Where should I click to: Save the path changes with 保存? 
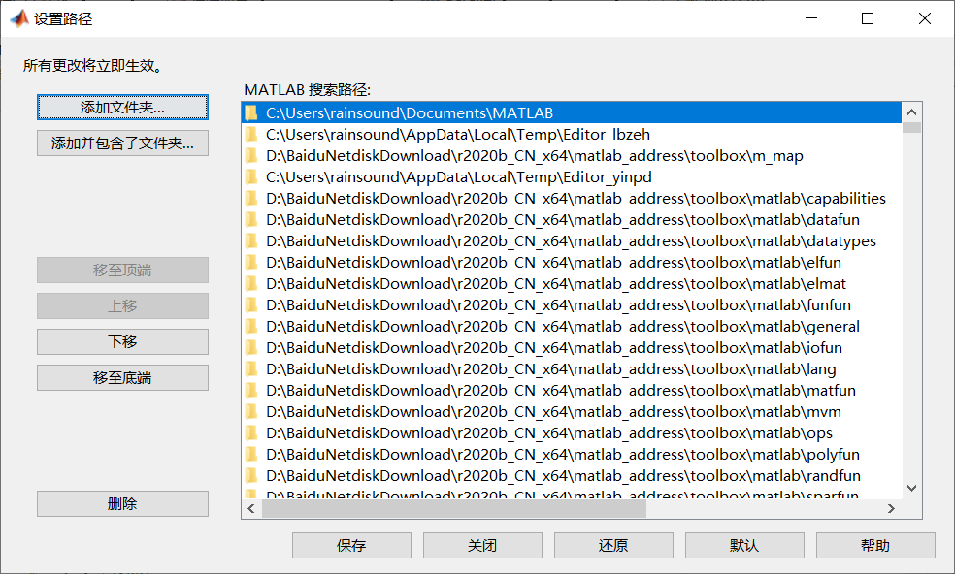pyautogui.click(x=351, y=545)
